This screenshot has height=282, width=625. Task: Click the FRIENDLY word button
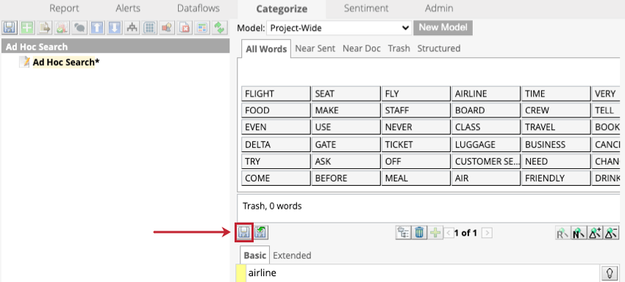(x=556, y=178)
